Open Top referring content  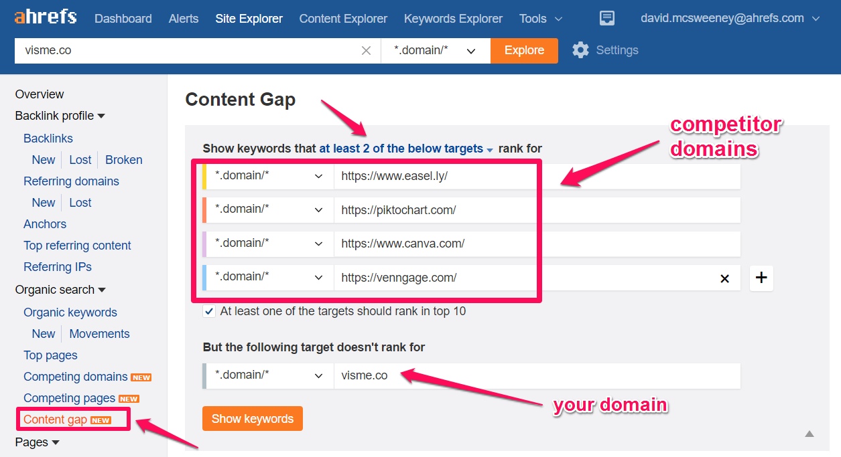(x=77, y=246)
